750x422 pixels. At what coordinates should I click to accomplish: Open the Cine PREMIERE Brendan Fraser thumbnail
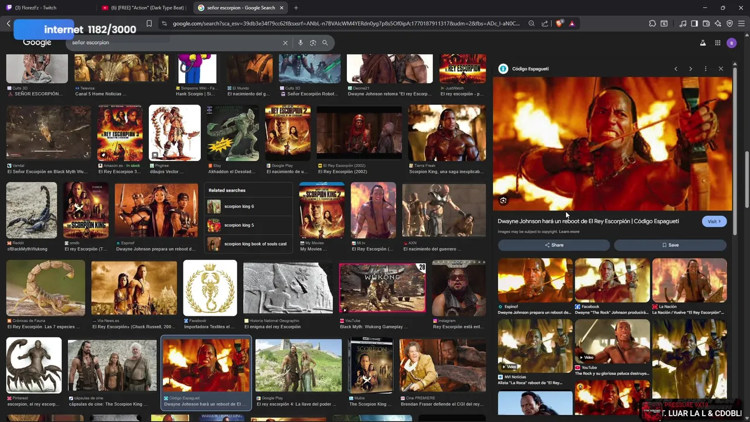(442, 365)
